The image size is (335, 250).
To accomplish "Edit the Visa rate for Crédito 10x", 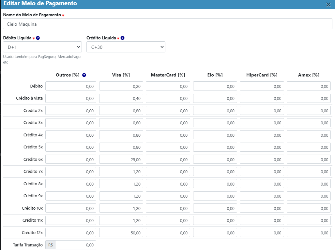I will 121,208.
